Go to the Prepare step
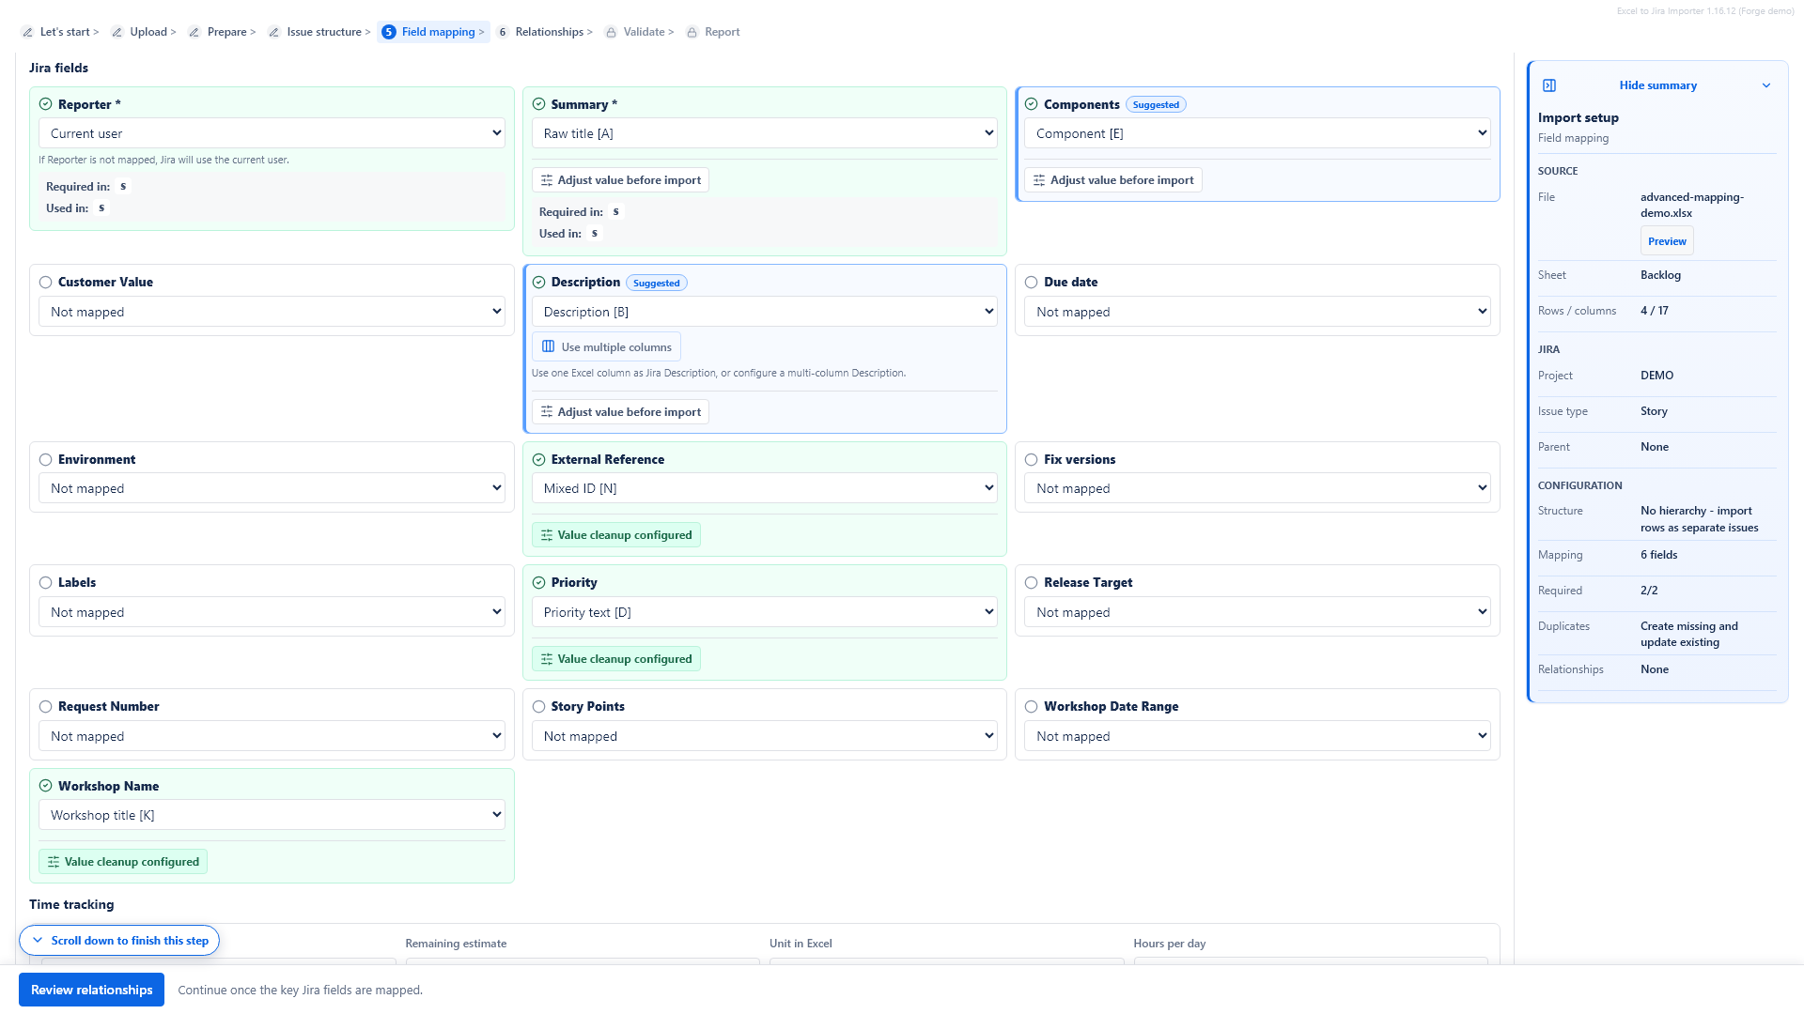 (x=222, y=32)
